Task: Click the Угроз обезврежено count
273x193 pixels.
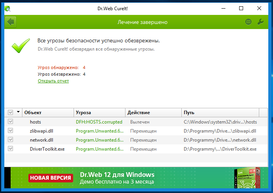Action: click(x=84, y=74)
